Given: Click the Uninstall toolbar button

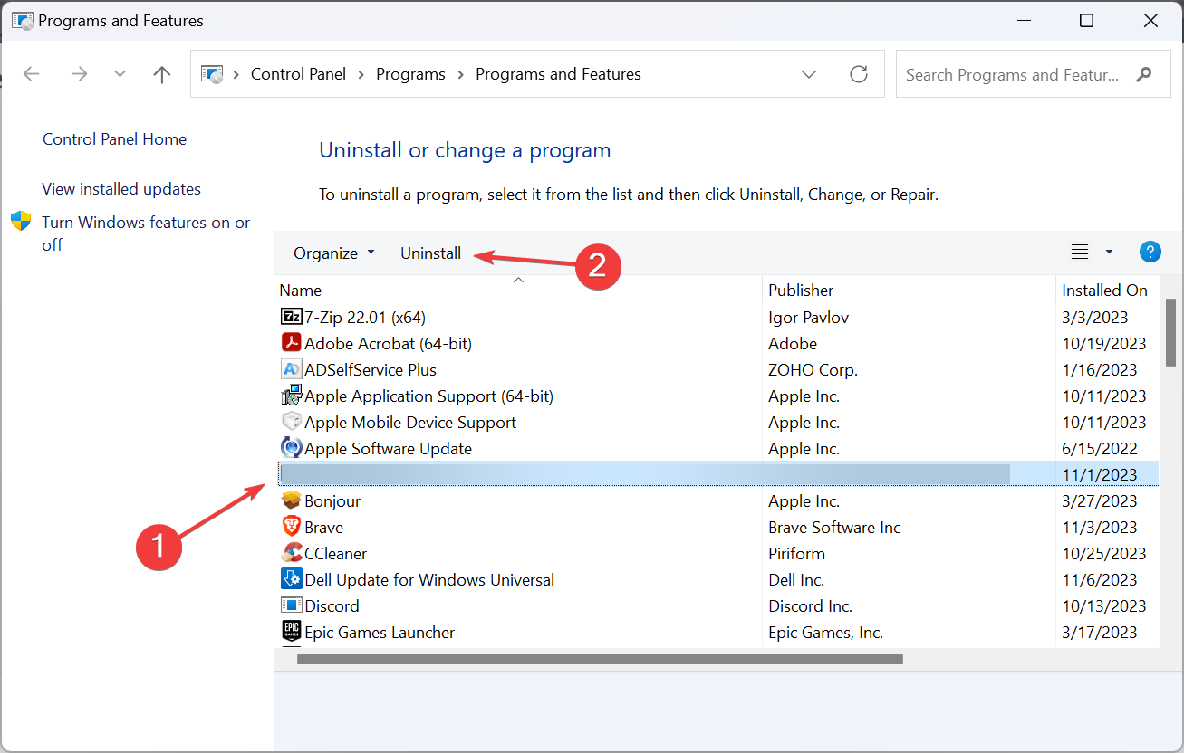Looking at the screenshot, I should point(431,253).
